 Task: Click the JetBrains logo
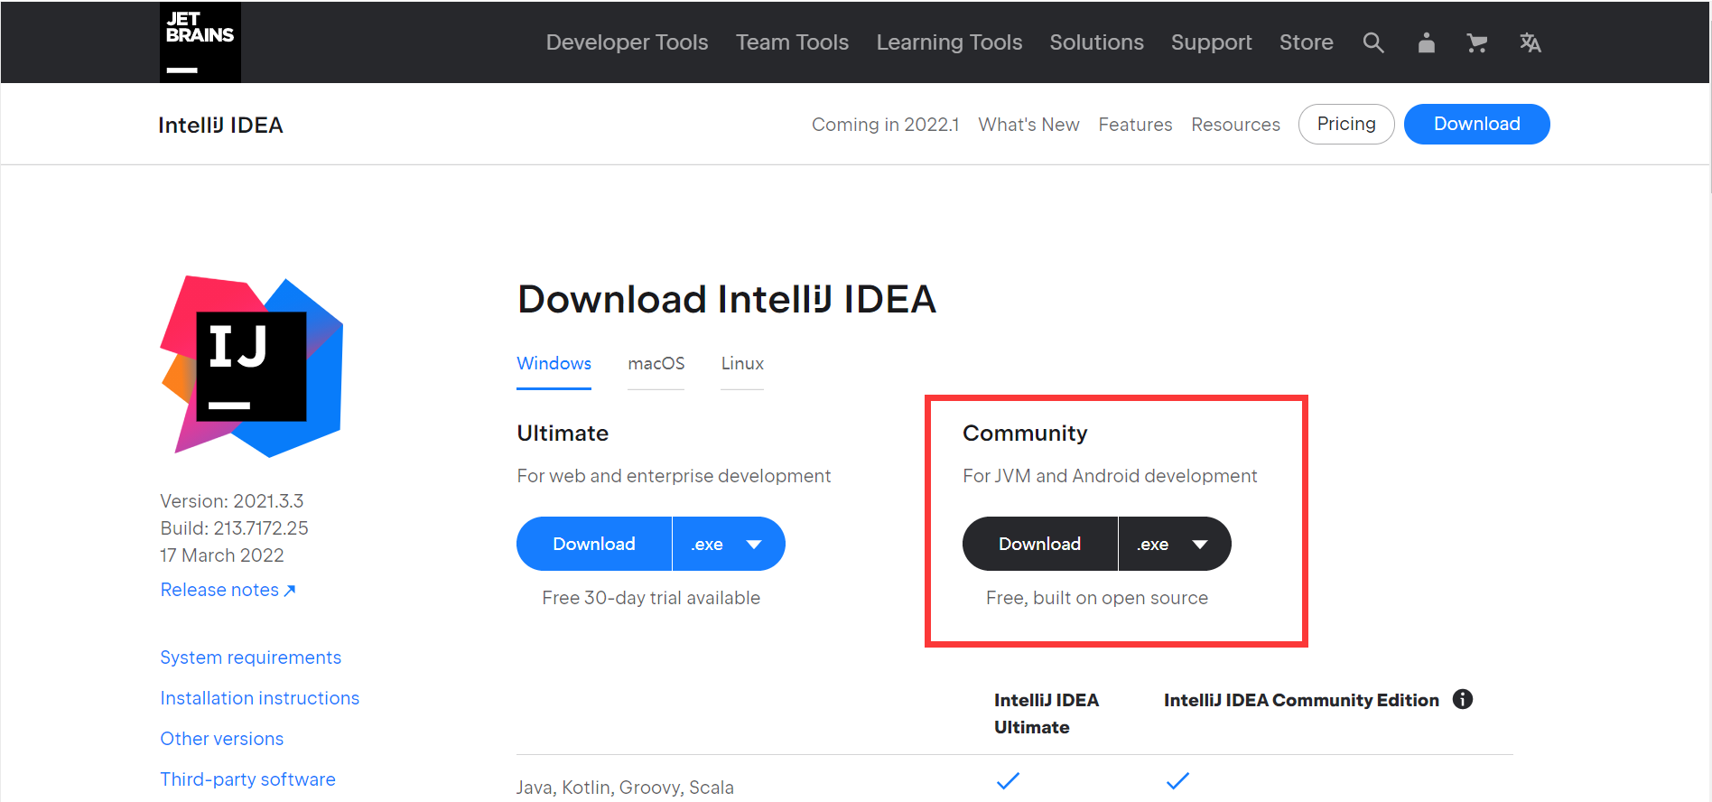click(200, 42)
